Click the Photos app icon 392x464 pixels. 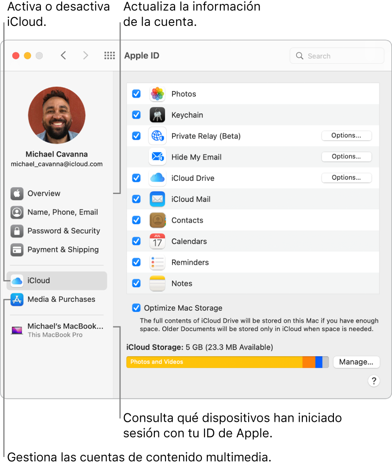pyautogui.click(x=158, y=94)
